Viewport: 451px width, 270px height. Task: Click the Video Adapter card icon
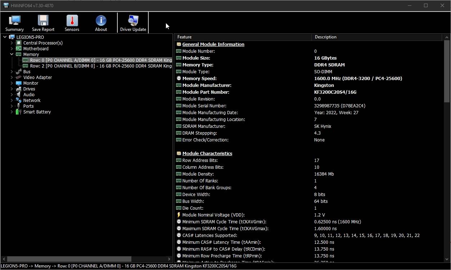click(18, 78)
